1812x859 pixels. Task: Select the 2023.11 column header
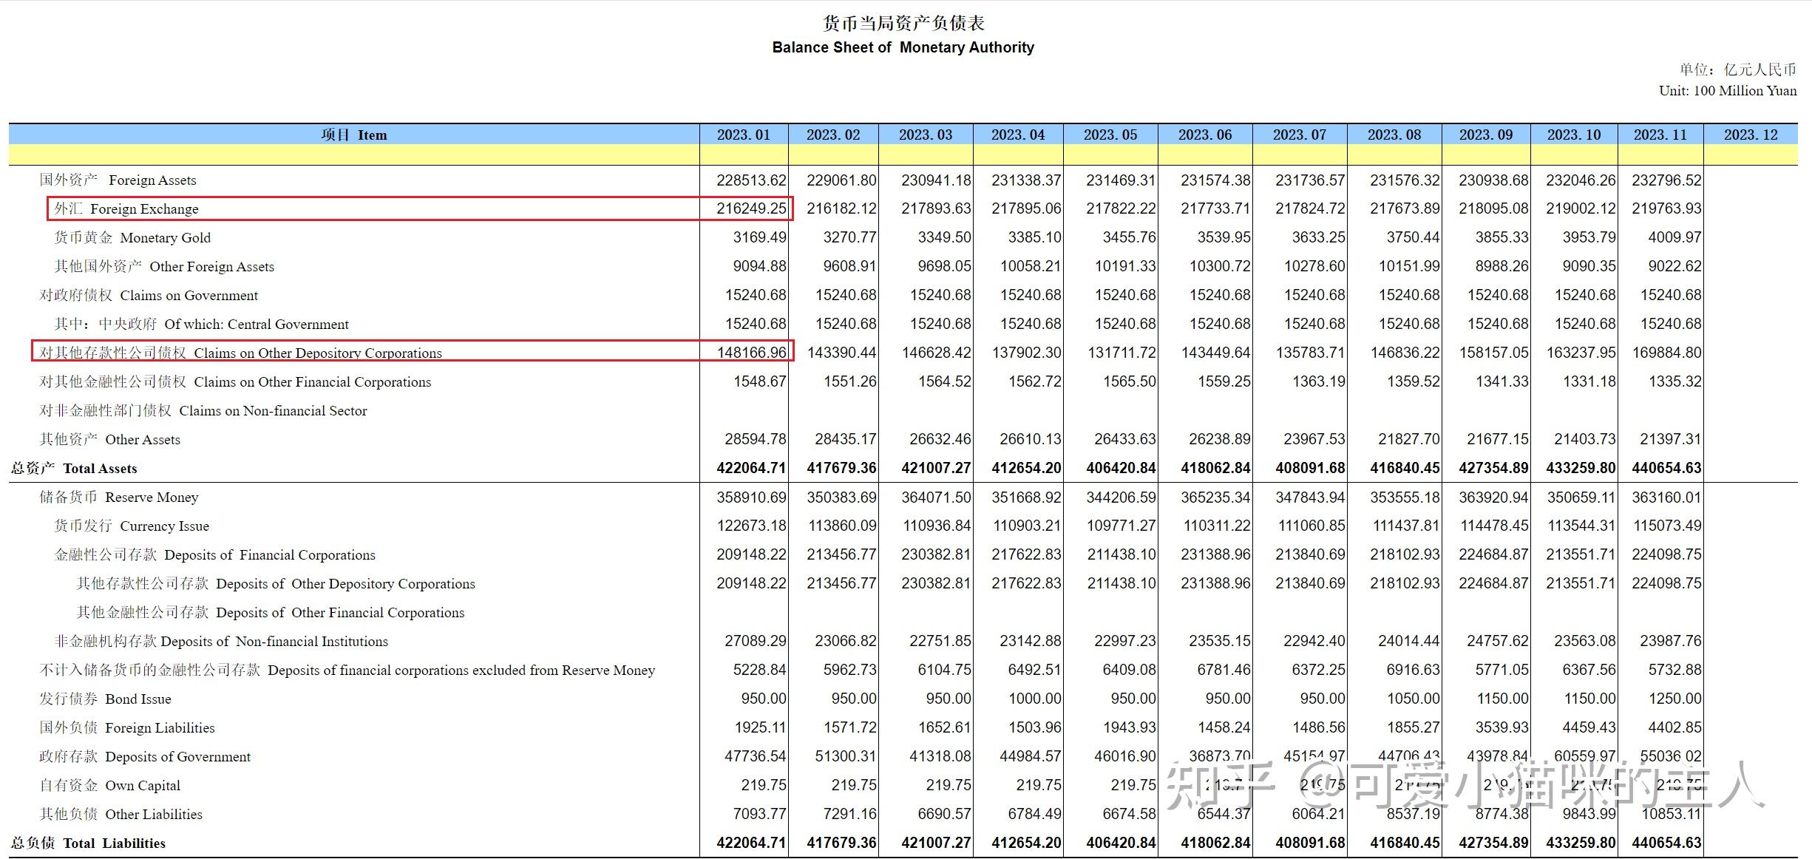point(1660,135)
